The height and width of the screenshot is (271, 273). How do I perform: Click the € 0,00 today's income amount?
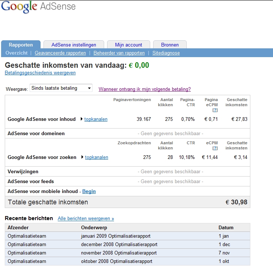[139, 65]
